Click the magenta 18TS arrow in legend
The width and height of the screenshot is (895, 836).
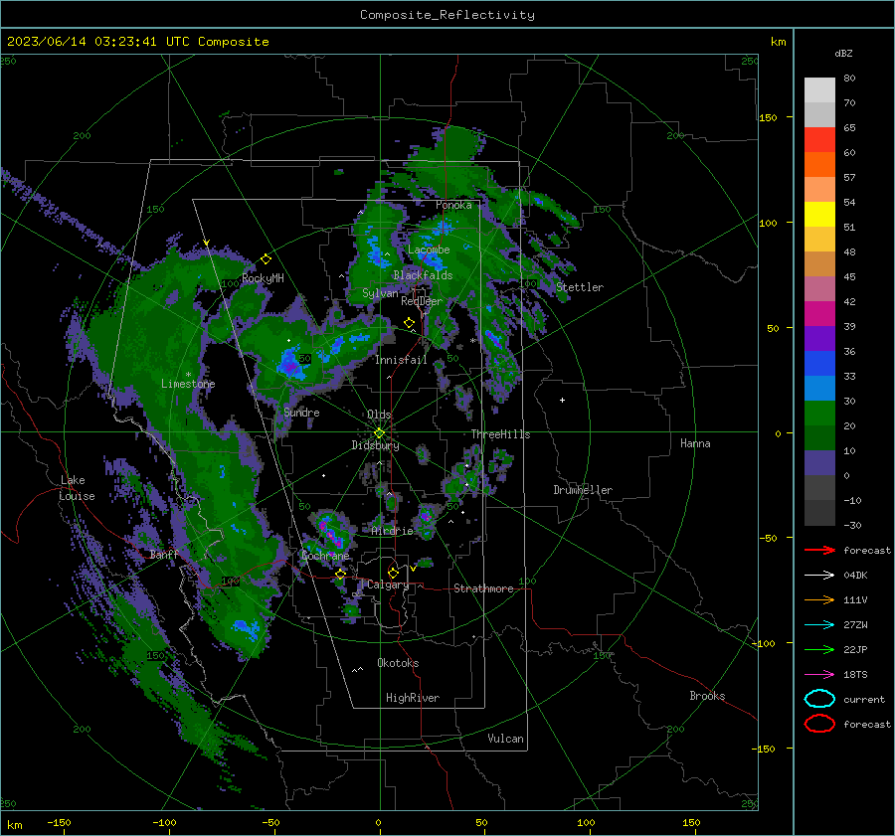click(x=819, y=675)
